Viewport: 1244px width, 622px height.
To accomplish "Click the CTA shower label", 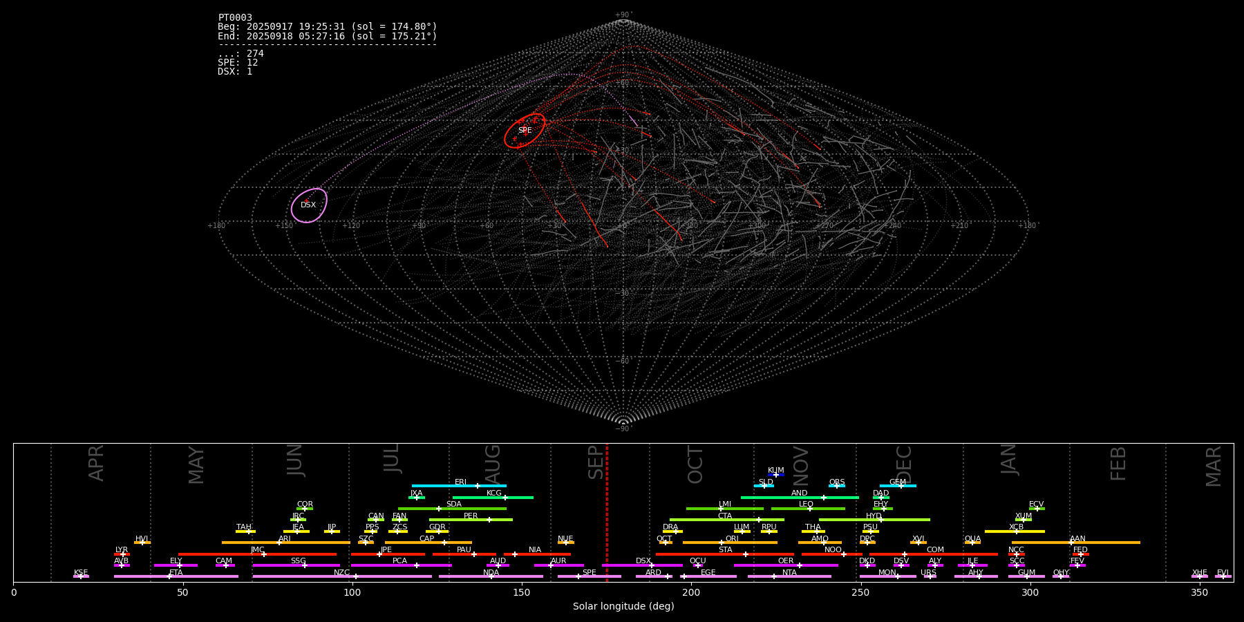I will 725,516.
